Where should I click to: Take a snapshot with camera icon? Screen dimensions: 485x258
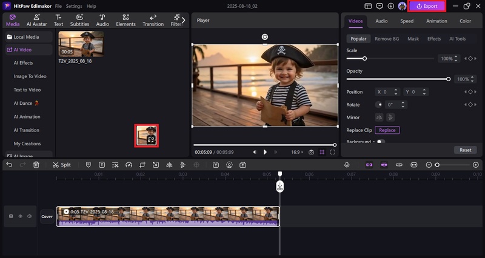click(x=311, y=152)
